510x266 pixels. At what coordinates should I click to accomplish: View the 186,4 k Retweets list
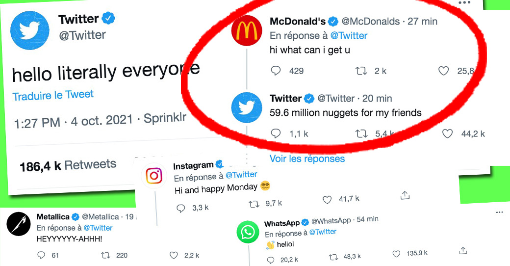(x=68, y=165)
